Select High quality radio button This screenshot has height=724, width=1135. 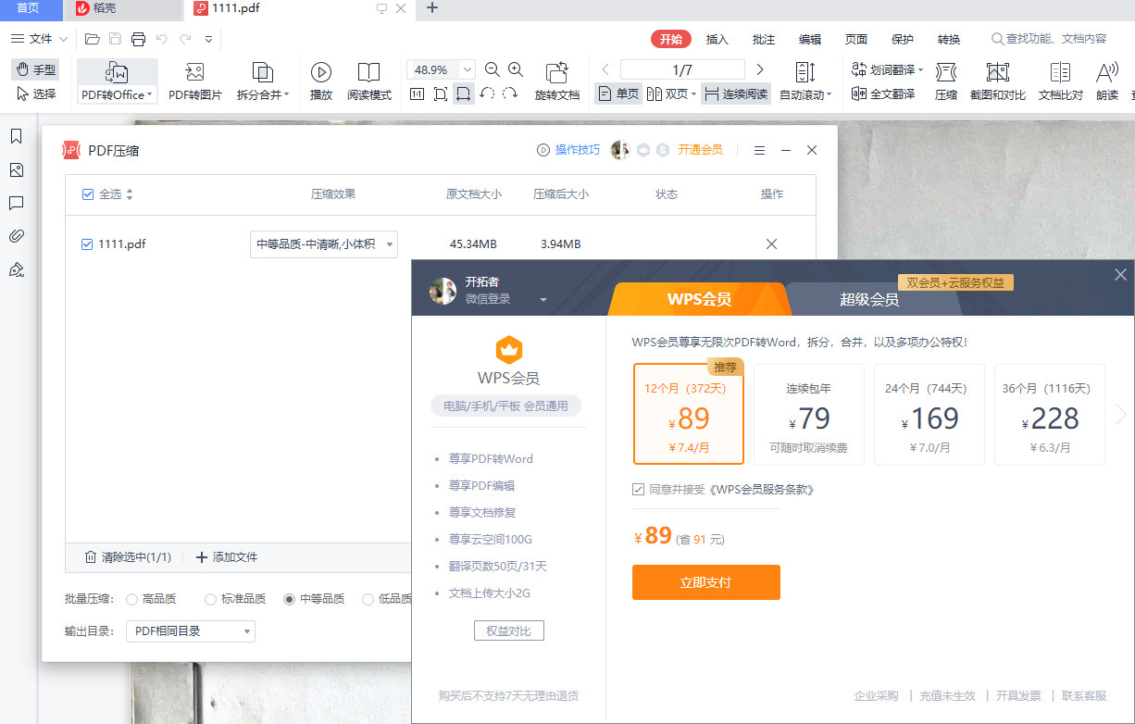coord(131,599)
